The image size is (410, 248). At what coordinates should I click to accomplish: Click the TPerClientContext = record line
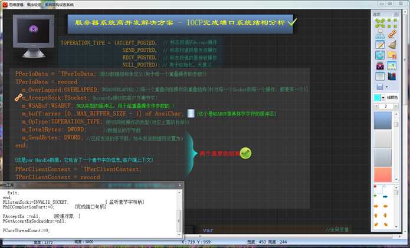[x=58, y=177]
